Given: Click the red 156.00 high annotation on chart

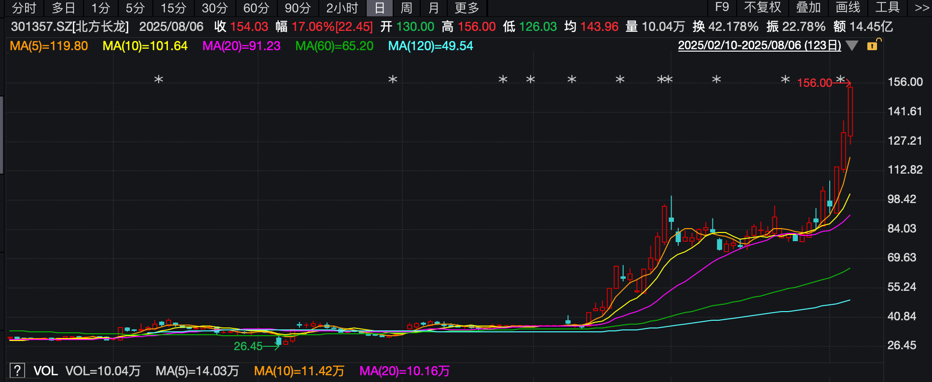Looking at the screenshot, I should pos(814,83).
